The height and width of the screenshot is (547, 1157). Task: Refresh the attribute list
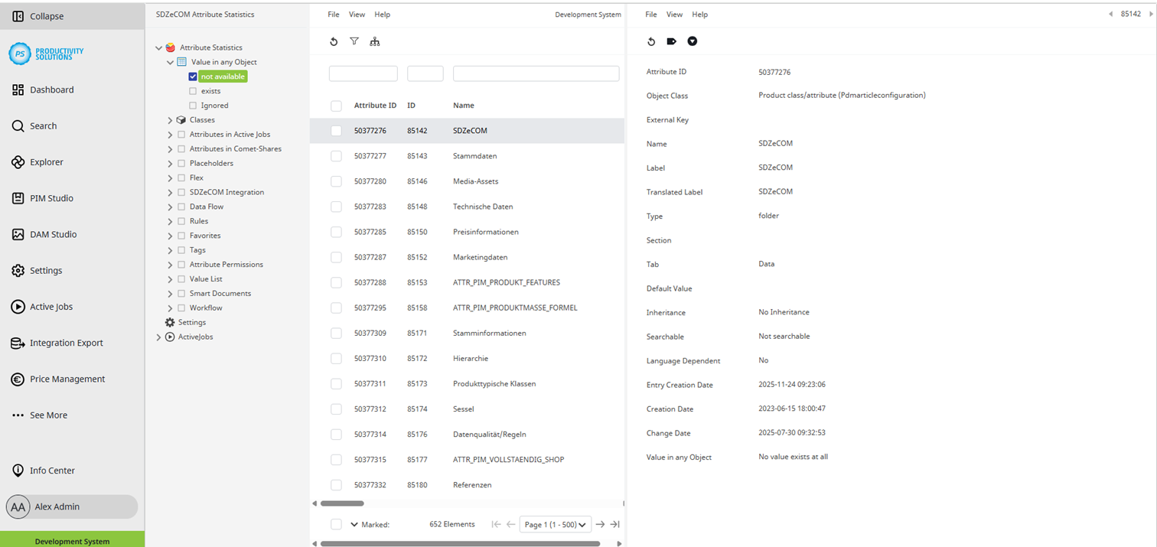click(x=334, y=41)
